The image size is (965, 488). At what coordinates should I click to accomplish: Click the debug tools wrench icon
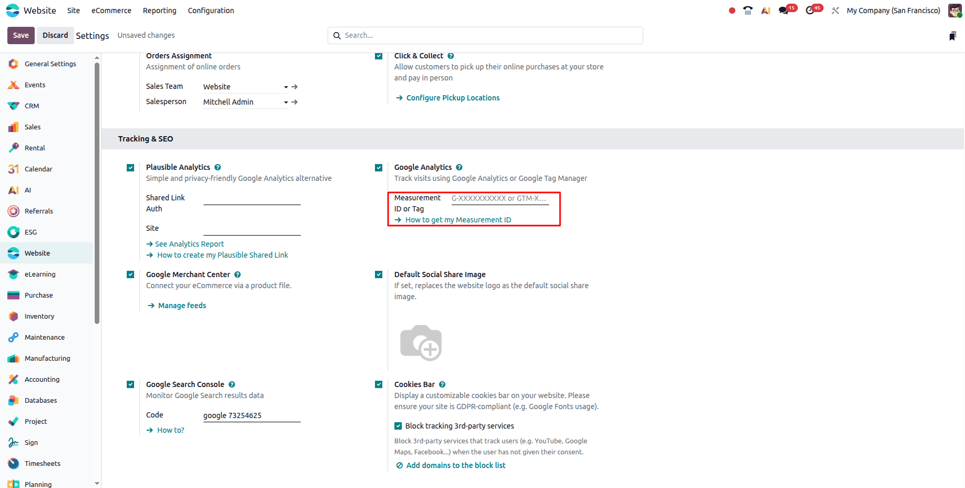pos(835,11)
